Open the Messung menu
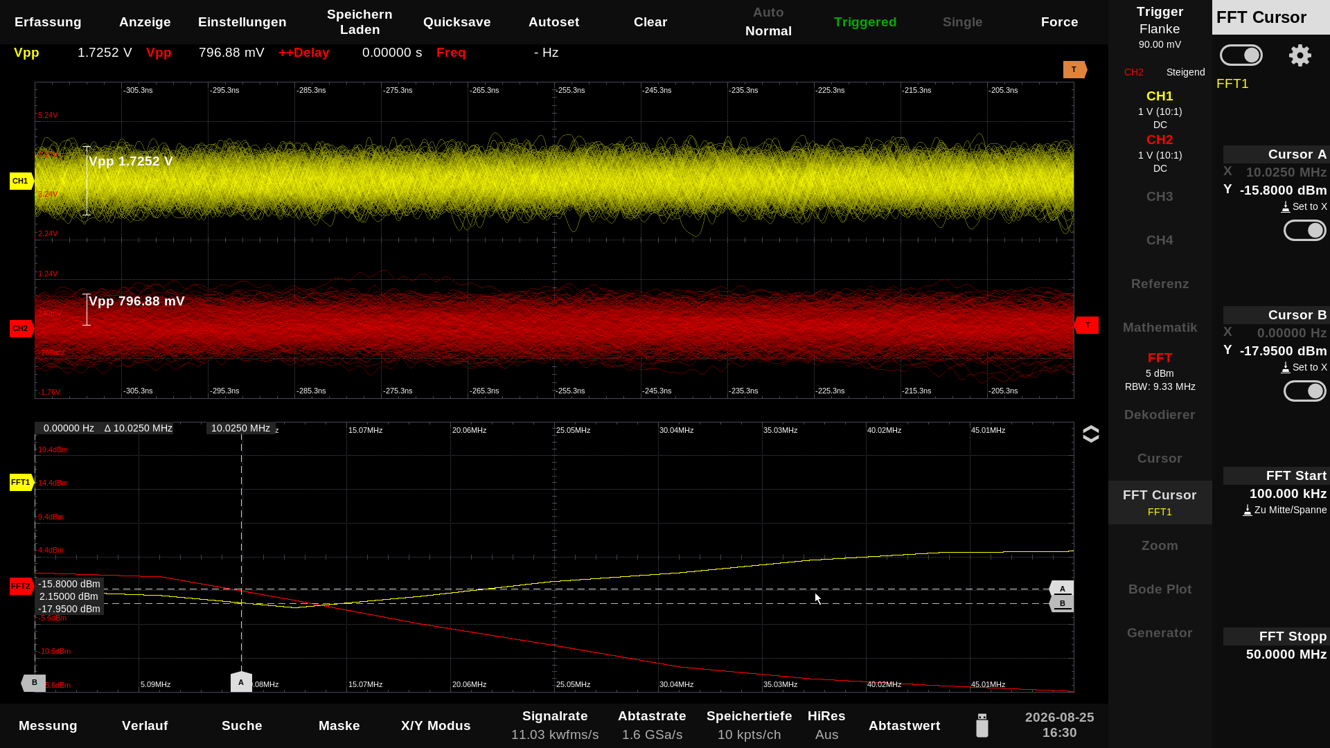This screenshot has height=748, width=1330. (48, 726)
